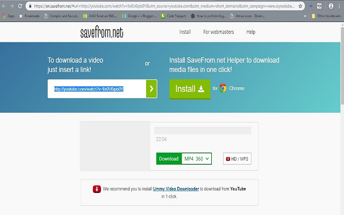344x215 pixels.
Task: Click the extension icon next to the star
Action: [311, 6]
